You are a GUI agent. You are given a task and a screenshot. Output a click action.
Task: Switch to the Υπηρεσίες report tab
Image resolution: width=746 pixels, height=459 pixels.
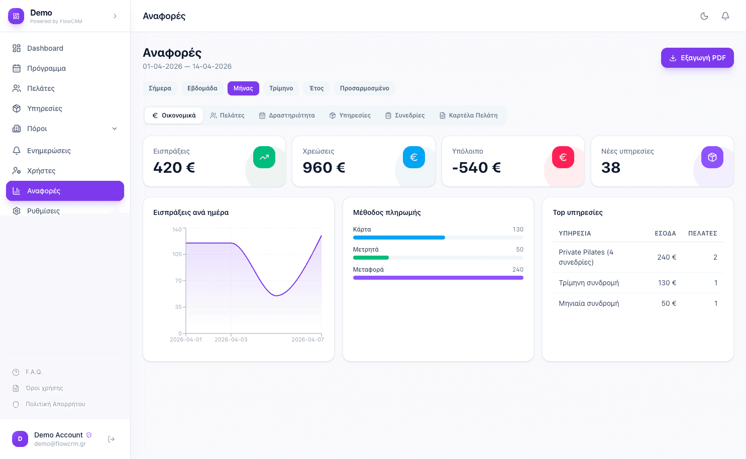click(x=350, y=116)
